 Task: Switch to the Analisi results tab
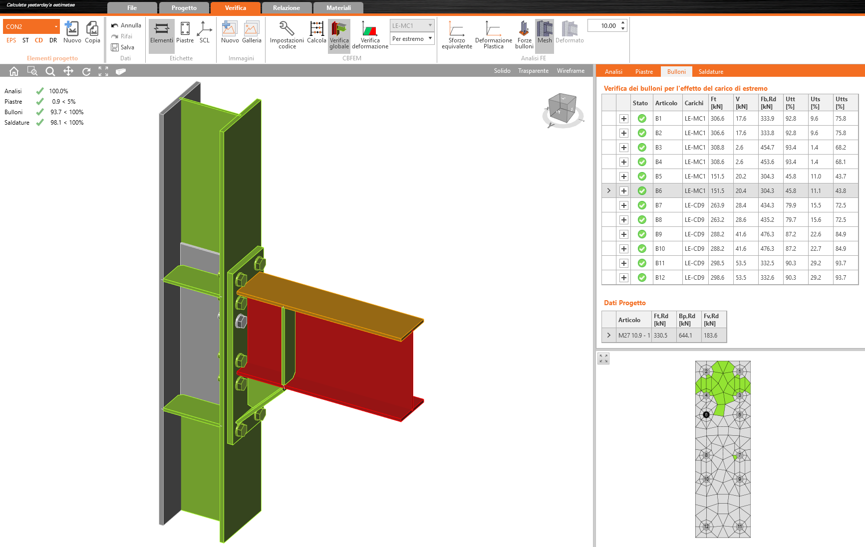(613, 72)
